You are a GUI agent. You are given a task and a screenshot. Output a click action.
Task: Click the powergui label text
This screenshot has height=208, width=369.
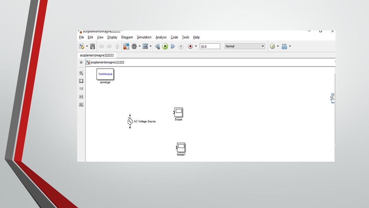[105, 82]
